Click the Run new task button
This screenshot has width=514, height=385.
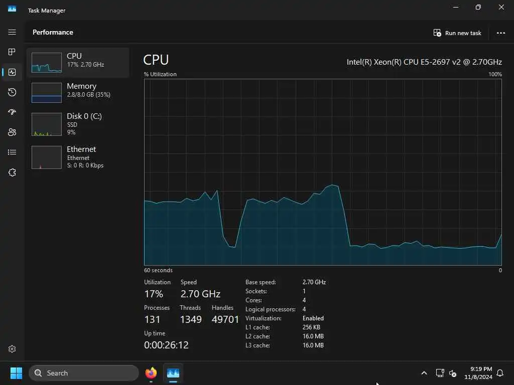(457, 33)
